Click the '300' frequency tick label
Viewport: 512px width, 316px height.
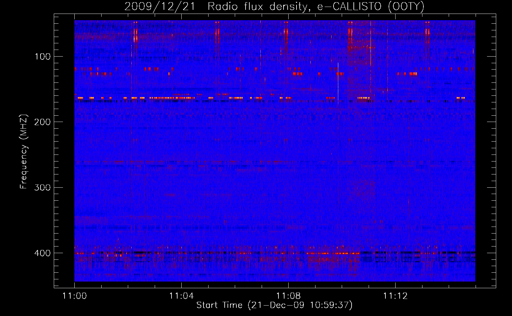point(43,187)
